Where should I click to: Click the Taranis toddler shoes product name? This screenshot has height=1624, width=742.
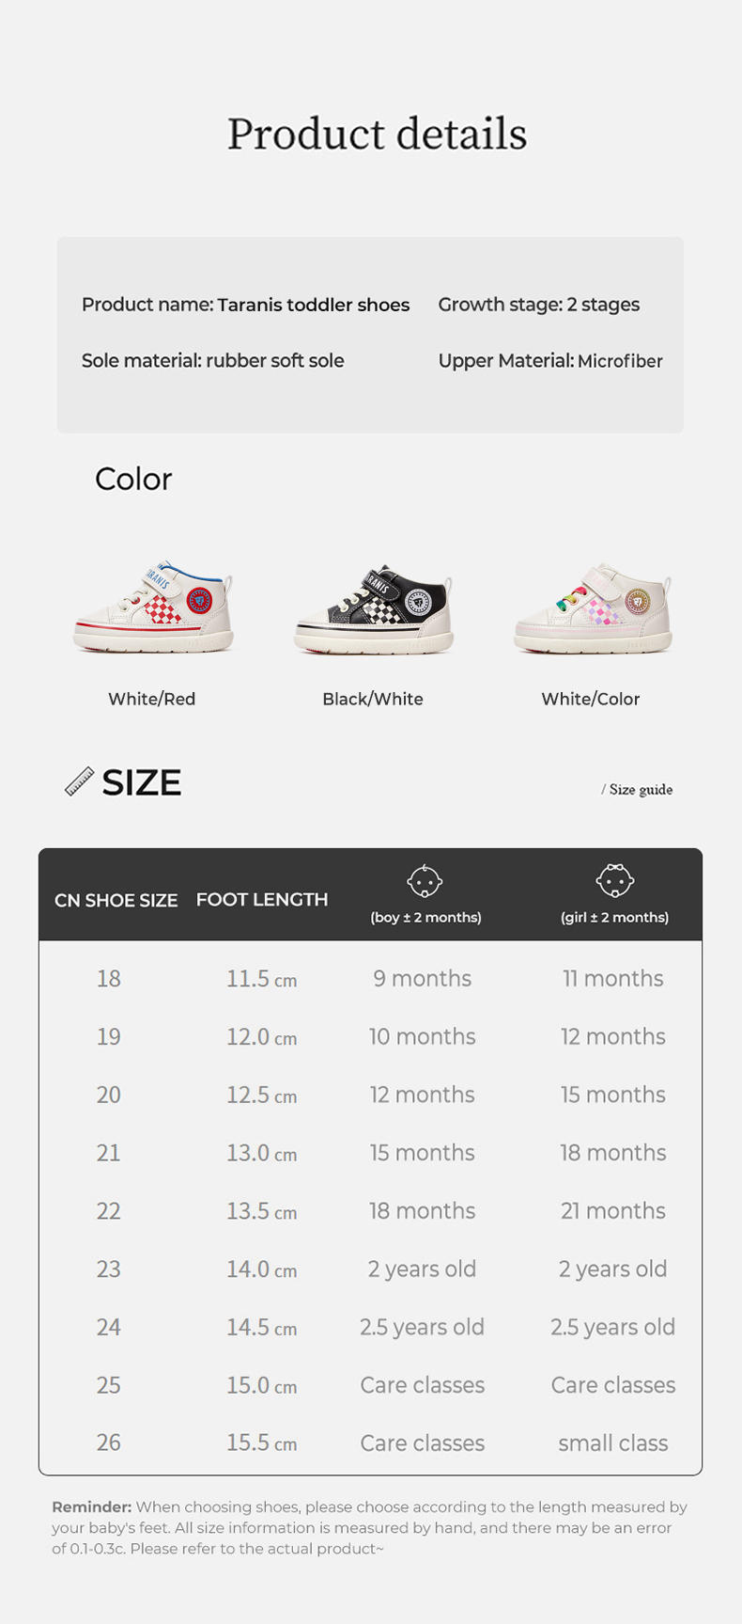pos(313,305)
